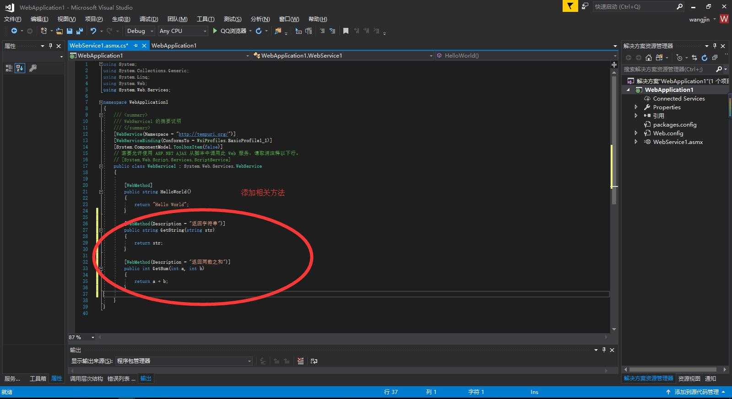This screenshot has width=732, height=399.
Task: Select packages.config in Solution Explorer
Action: pos(675,124)
